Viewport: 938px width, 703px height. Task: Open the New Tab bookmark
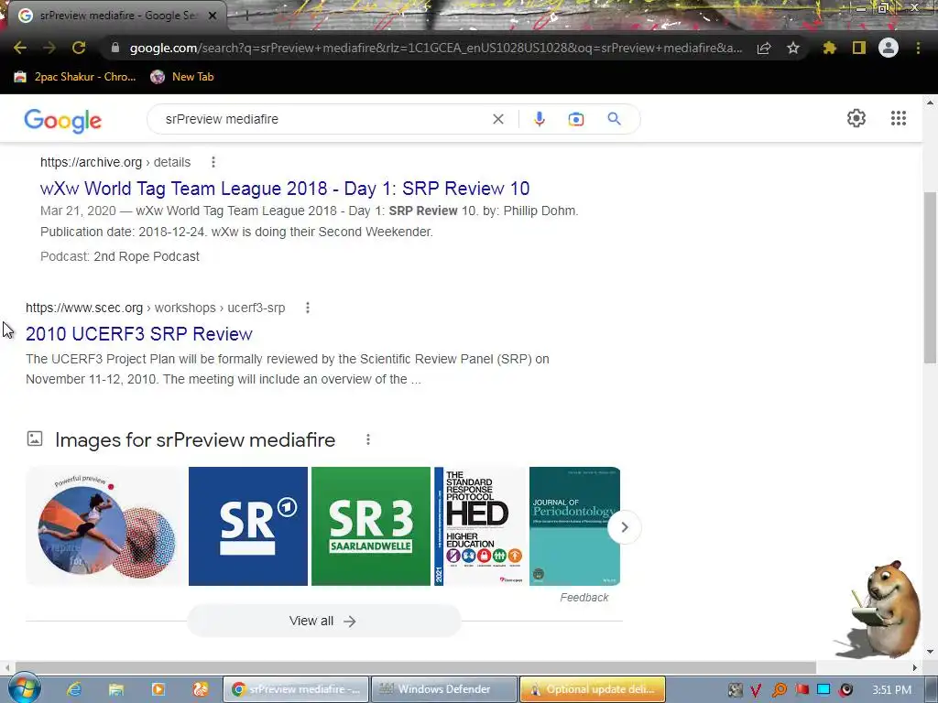coord(182,77)
